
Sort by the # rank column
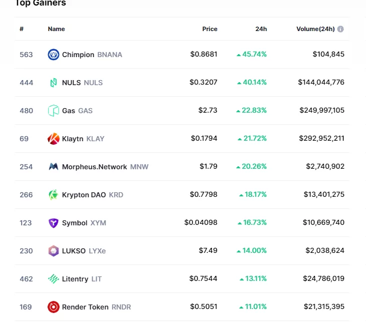point(22,29)
